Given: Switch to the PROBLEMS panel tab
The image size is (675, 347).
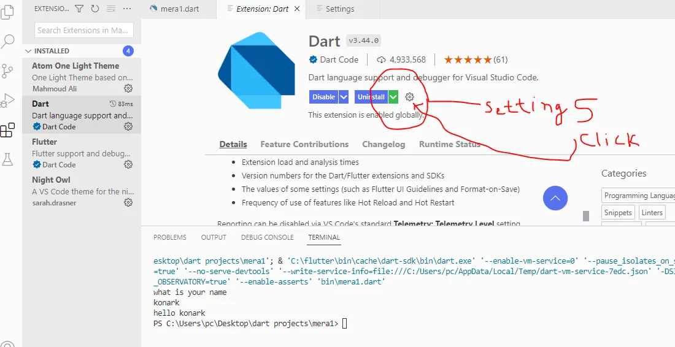Looking at the screenshot, I should point(169,237).
